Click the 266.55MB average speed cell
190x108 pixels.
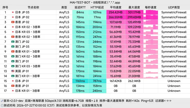point(116,17)
